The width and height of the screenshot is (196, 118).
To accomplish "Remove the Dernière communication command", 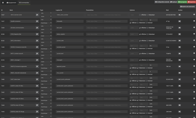I will pyautogui.click(x=194, y=27).
